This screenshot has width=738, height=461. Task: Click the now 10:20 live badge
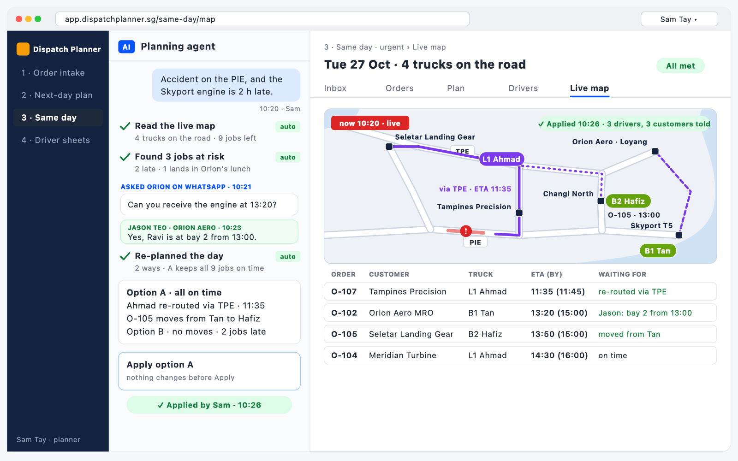370,123
